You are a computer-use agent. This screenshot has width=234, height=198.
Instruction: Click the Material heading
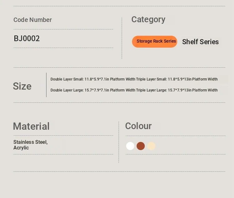[31, 126]
